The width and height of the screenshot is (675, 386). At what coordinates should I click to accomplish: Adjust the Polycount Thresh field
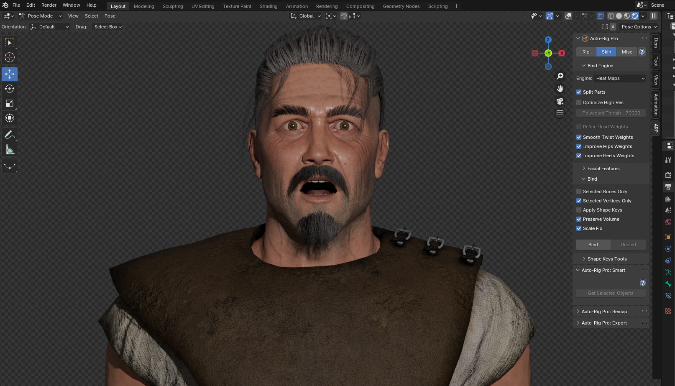pos(611,113)
